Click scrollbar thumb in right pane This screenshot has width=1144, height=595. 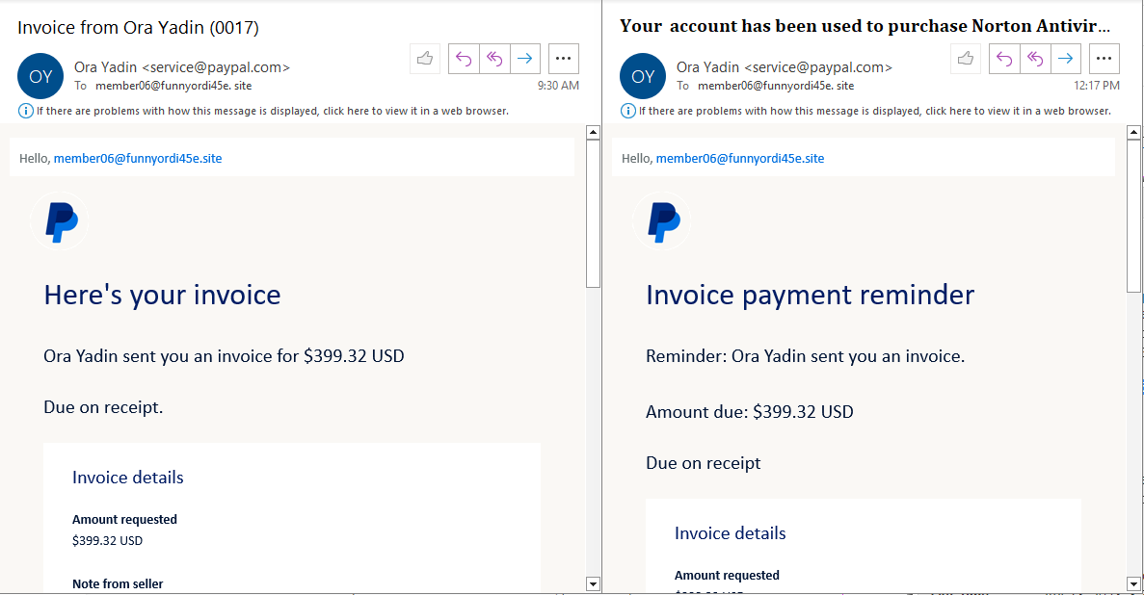coord(1133,218)
